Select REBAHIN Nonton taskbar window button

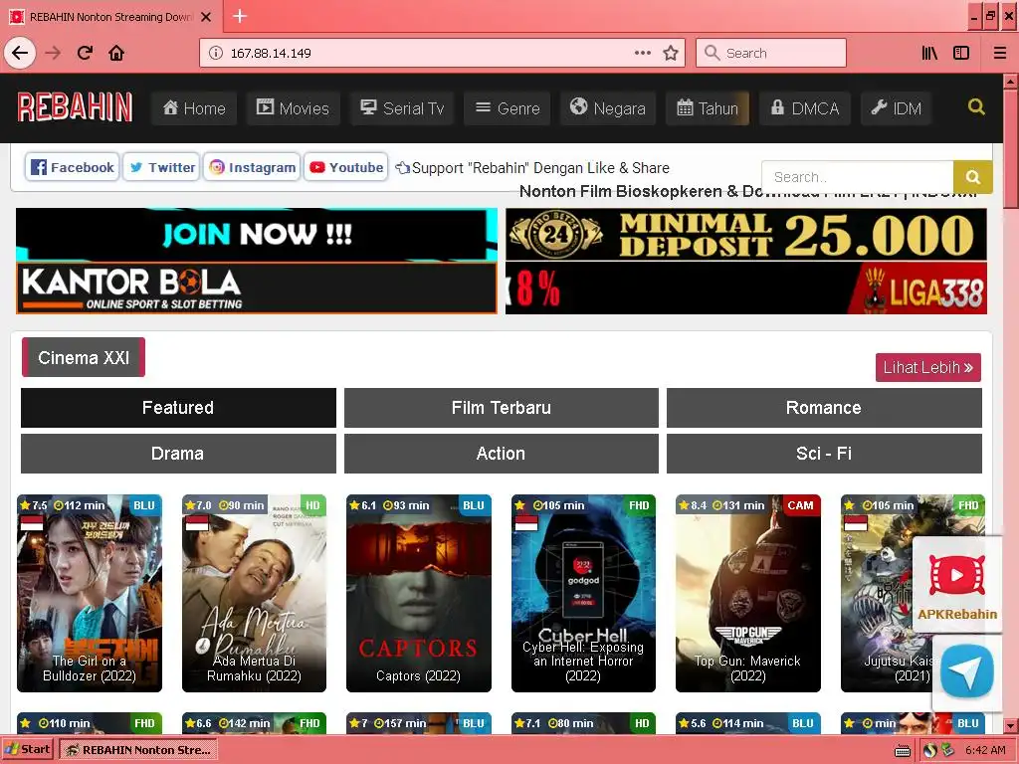[138, 750]
